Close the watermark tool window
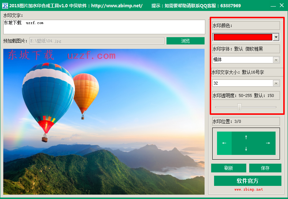Screen dimensions: 288x199 click(282, 5)
